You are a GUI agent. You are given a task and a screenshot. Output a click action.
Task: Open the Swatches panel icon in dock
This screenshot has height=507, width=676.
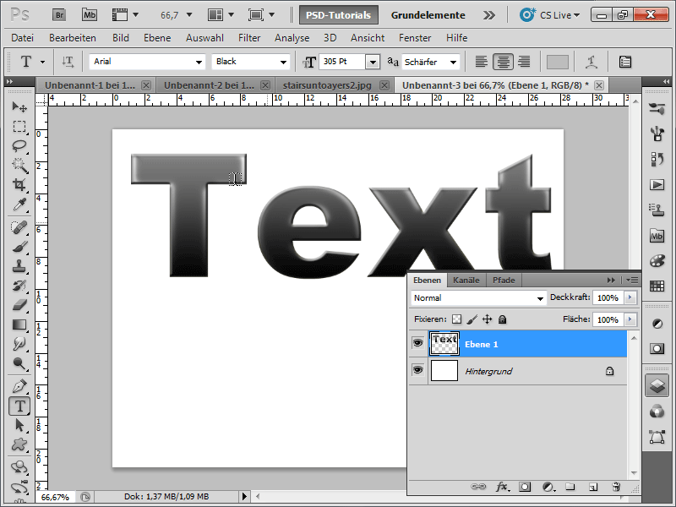pos(657,286)
